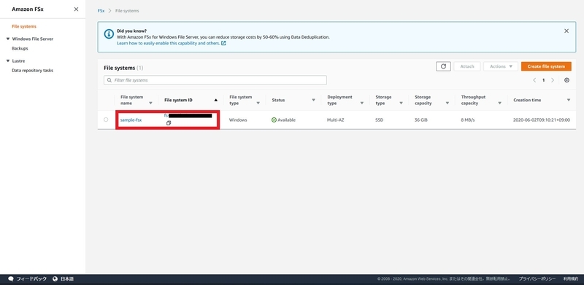Click the external link icon after 'Learn how'
This screenshot has height=285, width=584.
(223, 43)
